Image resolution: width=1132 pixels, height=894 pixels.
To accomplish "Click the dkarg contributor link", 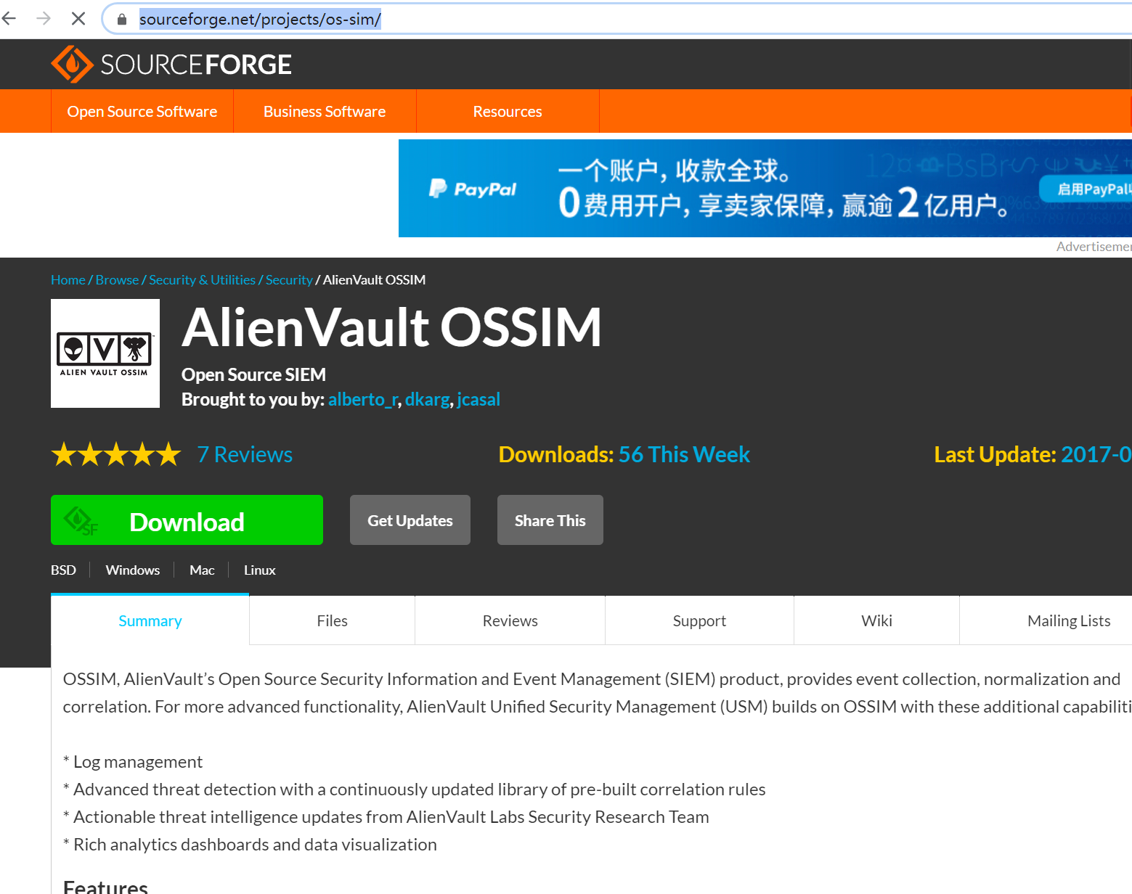I will 428,399.
